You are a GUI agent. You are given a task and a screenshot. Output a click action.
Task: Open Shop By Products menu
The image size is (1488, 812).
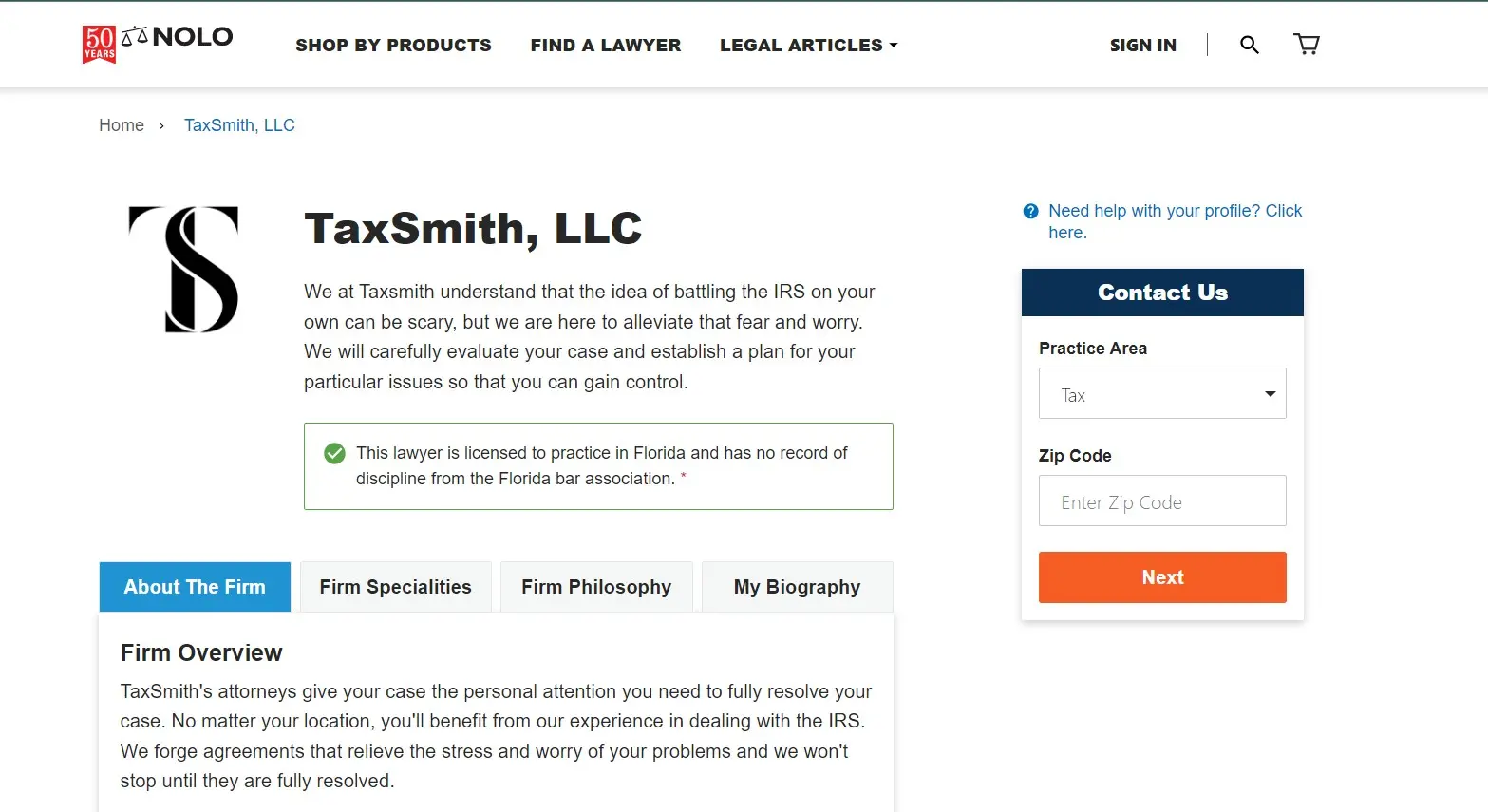(393, 45)
